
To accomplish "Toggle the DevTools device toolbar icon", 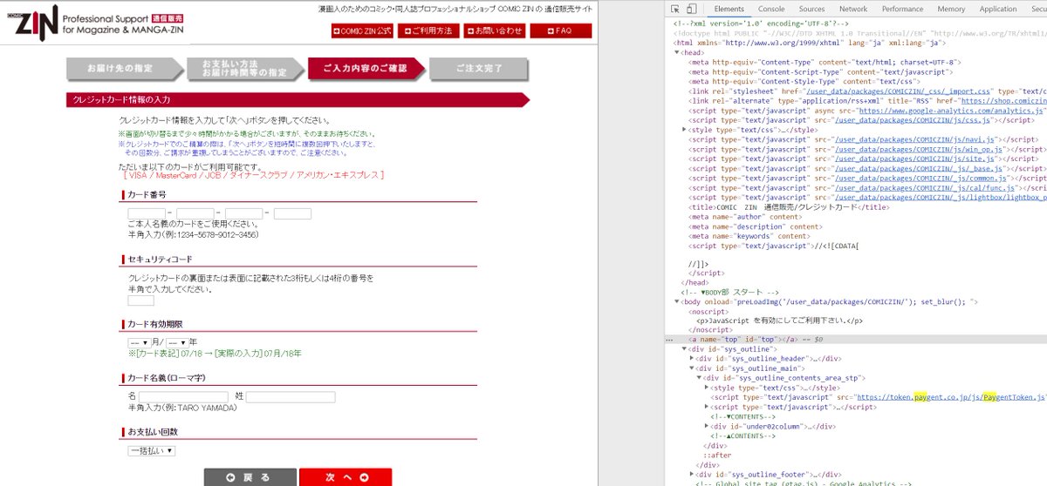I will (x=690, y=9).
